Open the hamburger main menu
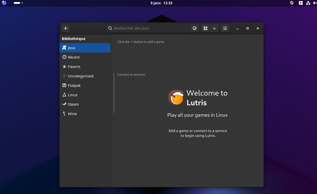Screen dimensions: 317x194 (x=225, y=28)
